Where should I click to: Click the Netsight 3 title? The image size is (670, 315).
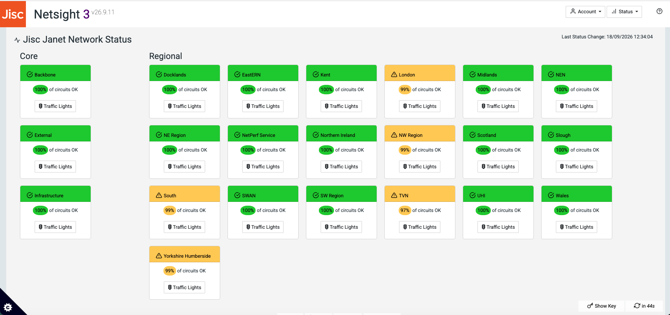coord(62,14)
